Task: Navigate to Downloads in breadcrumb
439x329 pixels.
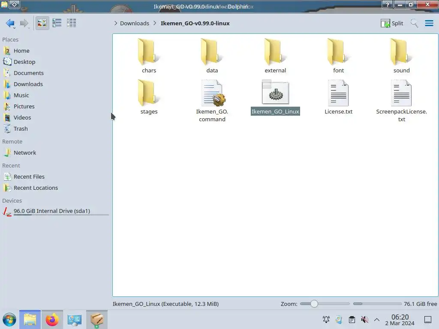Action: (134, 23)
